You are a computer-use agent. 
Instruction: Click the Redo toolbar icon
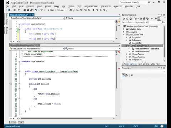(x=42, y=10)
